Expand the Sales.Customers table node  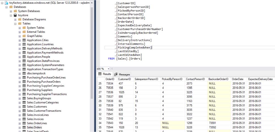tap(20, 107)
